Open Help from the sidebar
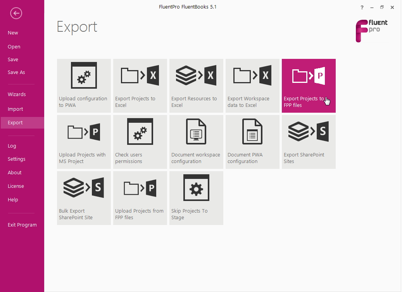The width and height of the screenshot is (402, 292). [x=13, y=200]
